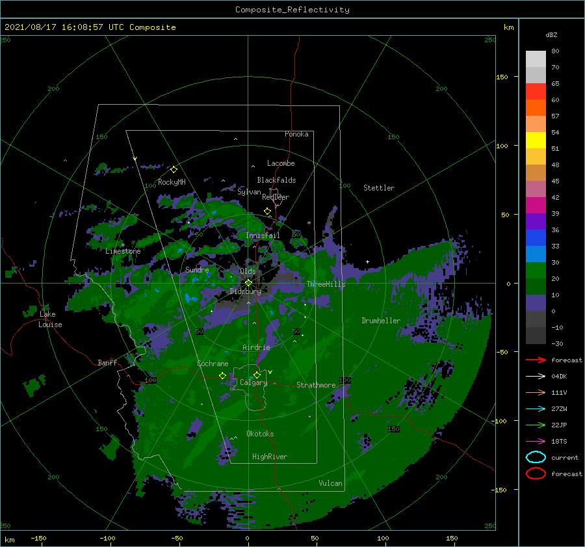This screenshot has width=585, height=547.
Task: Click the HighRiver town label
Action: click(270, 457)
